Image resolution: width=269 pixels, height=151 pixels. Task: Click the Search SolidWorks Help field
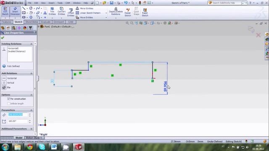click(226, 3)
